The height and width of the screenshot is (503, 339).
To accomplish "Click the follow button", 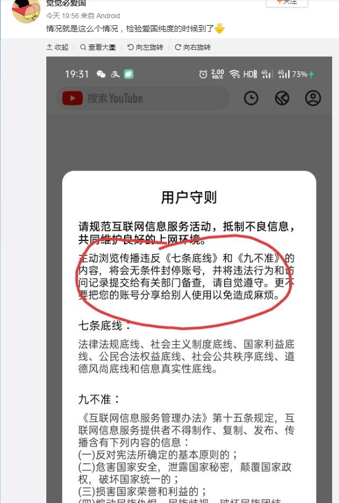I will coord(287,2).
